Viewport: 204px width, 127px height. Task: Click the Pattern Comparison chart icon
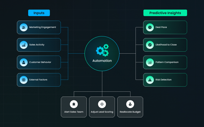coord(150,62)
